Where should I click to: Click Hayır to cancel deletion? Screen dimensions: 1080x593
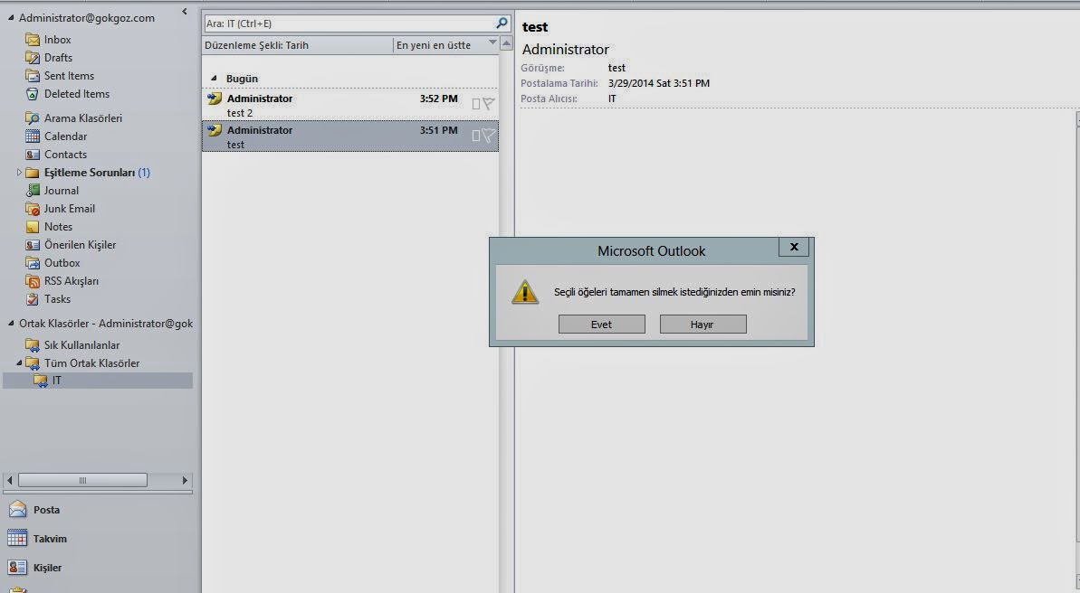702,325
